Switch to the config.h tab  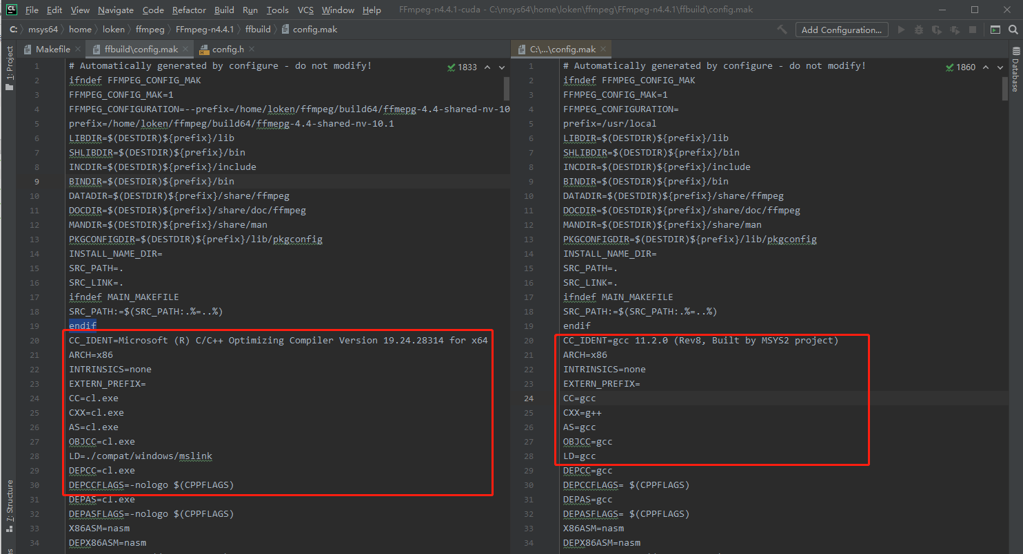coord(227,49)
